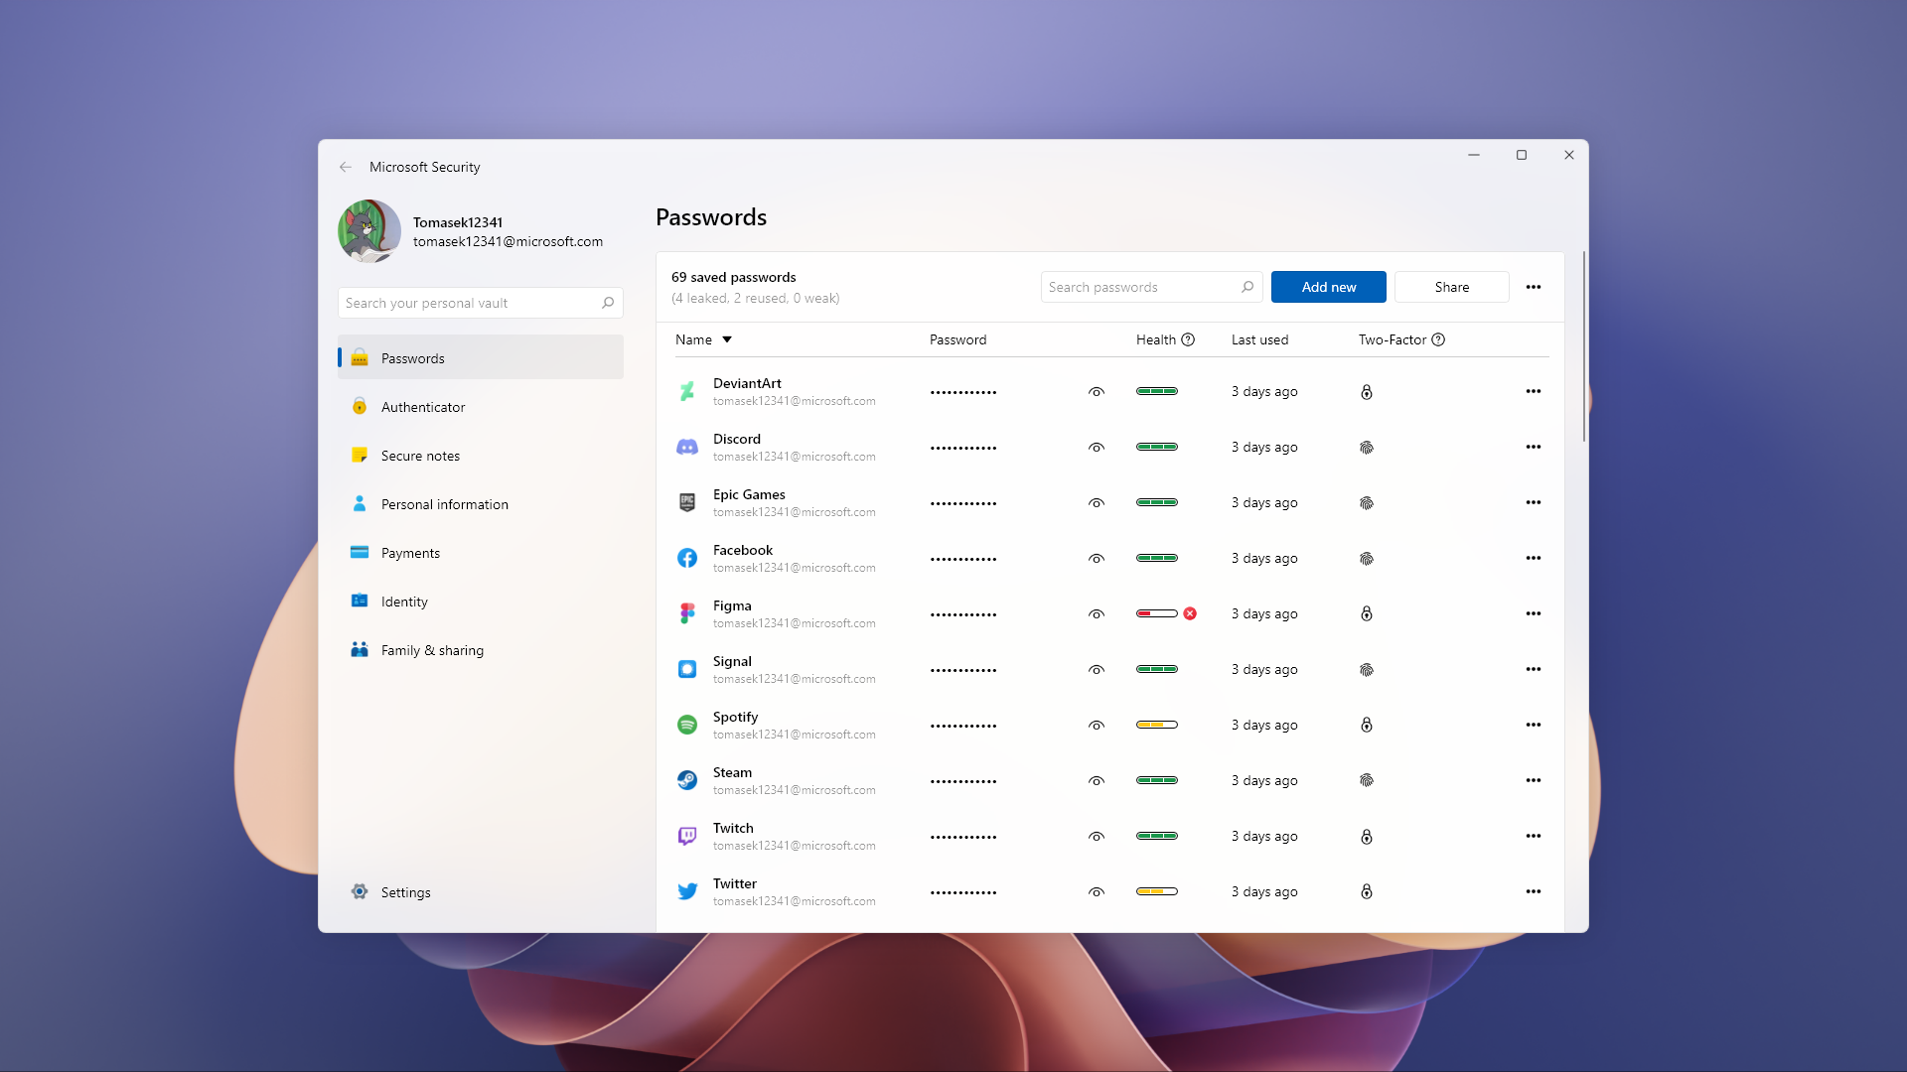Open Identity section
Image resolution: width=1907 pixels, height=1072 pixels.
(x=481, y=602)
